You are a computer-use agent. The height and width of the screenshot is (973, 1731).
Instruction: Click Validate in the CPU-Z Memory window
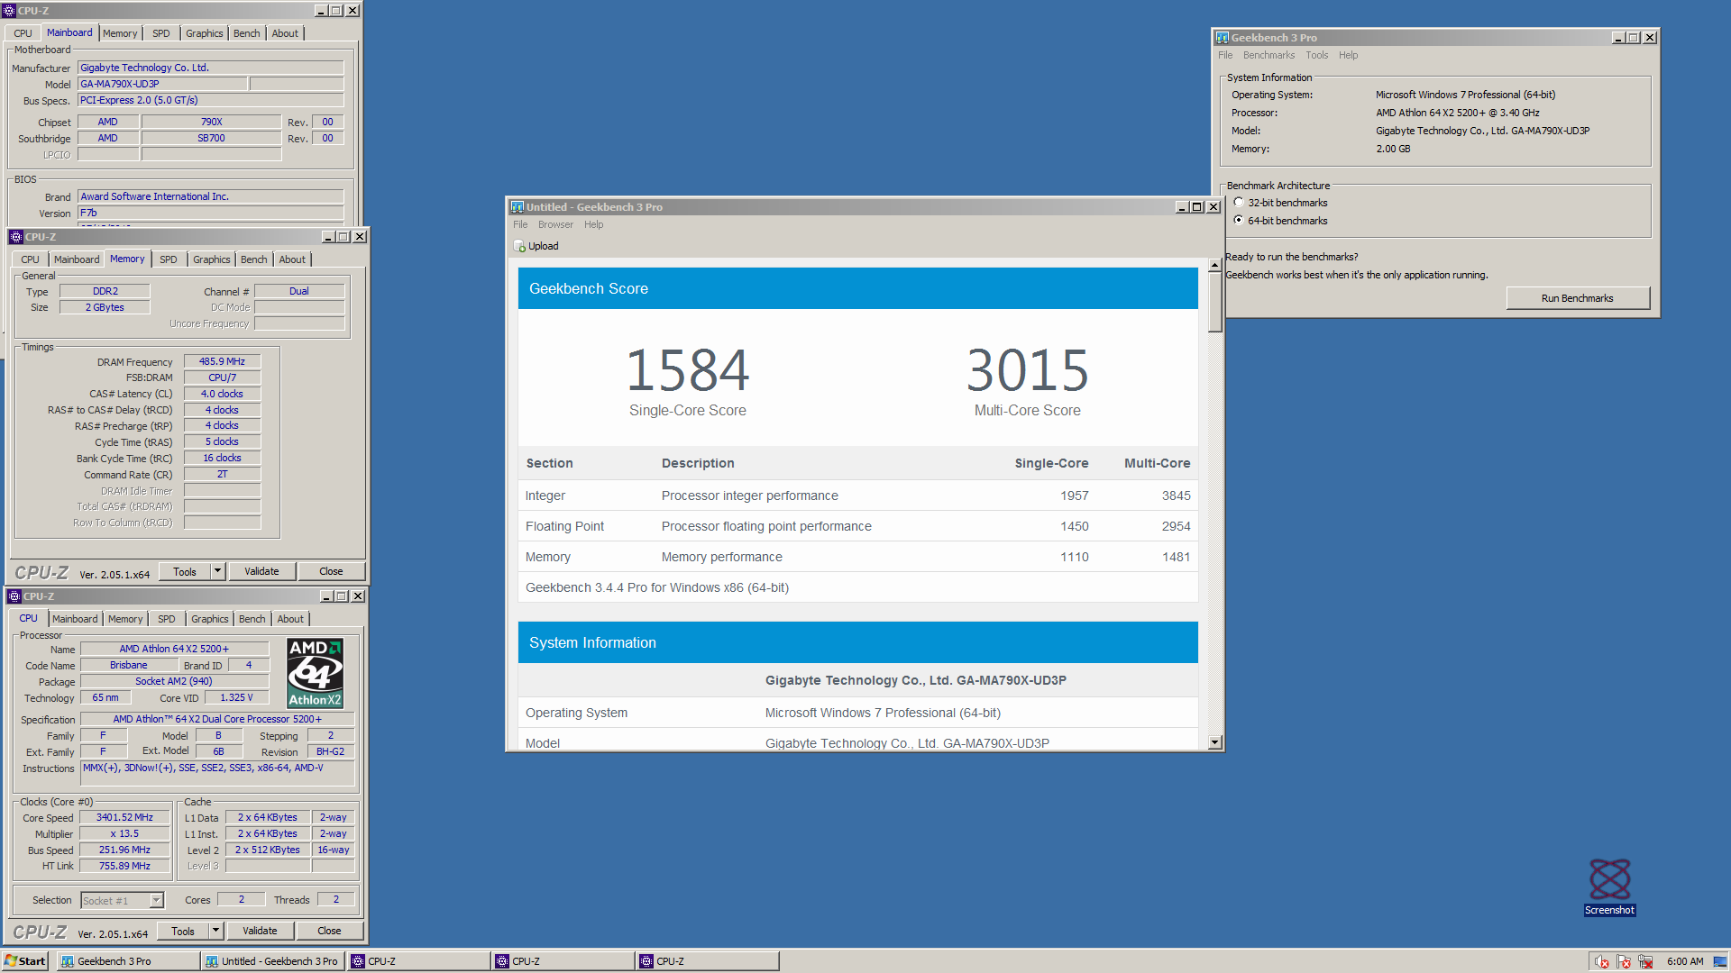(261, 571)
